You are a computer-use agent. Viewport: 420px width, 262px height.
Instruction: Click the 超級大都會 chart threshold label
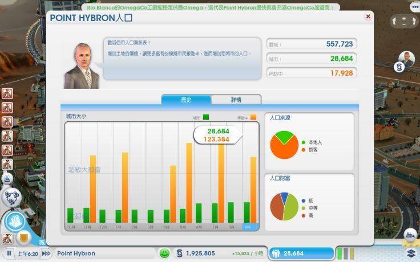pos(84,170)
